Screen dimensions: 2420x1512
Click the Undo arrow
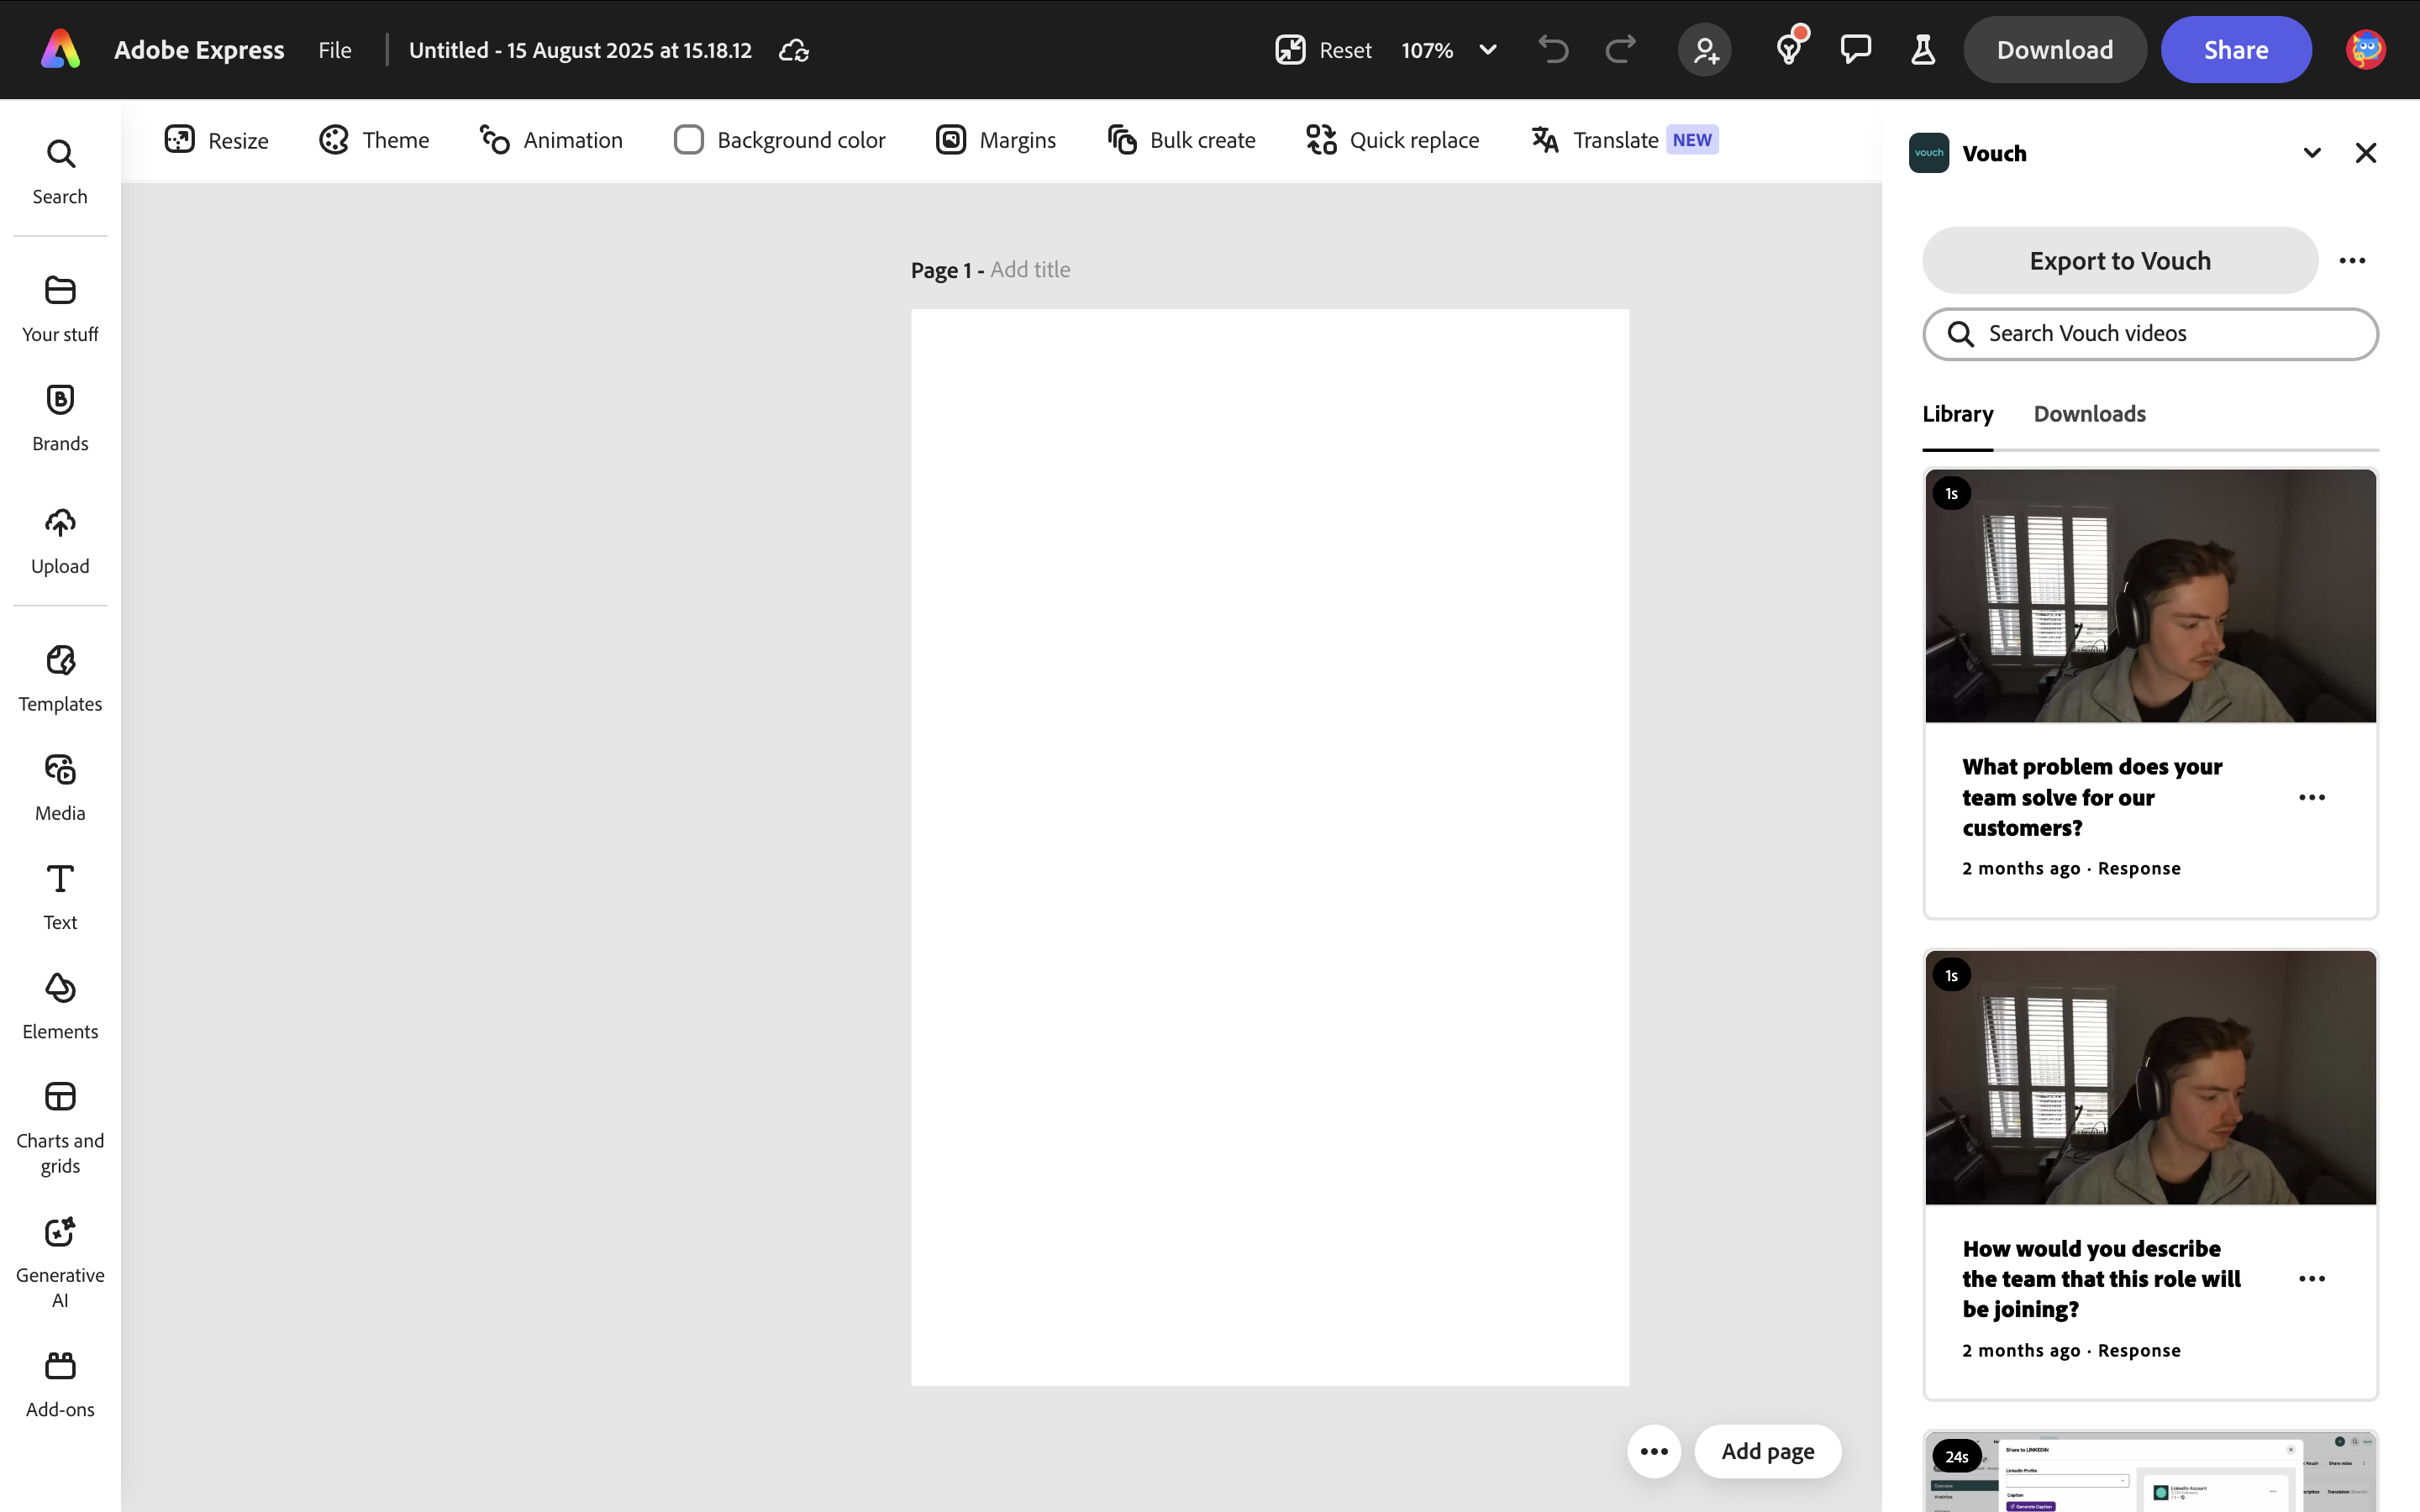pos(1553,49)
